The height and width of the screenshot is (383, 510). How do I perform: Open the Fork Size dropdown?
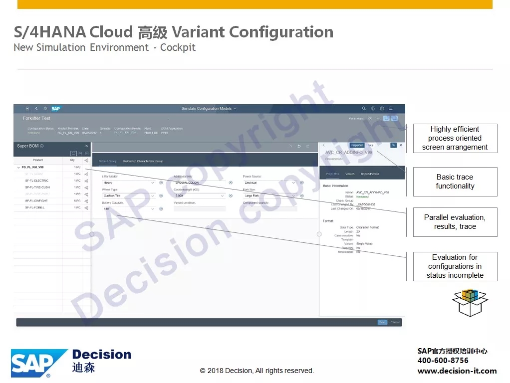(293, 195)
